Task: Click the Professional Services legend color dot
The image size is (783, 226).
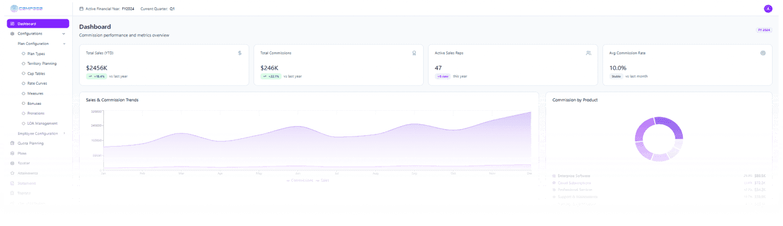Action: point(554,190)
